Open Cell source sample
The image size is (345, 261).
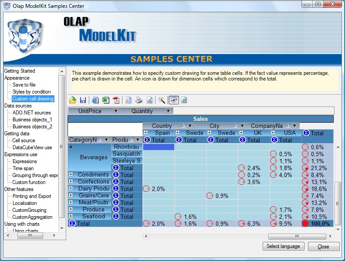(x=24, y=141)
